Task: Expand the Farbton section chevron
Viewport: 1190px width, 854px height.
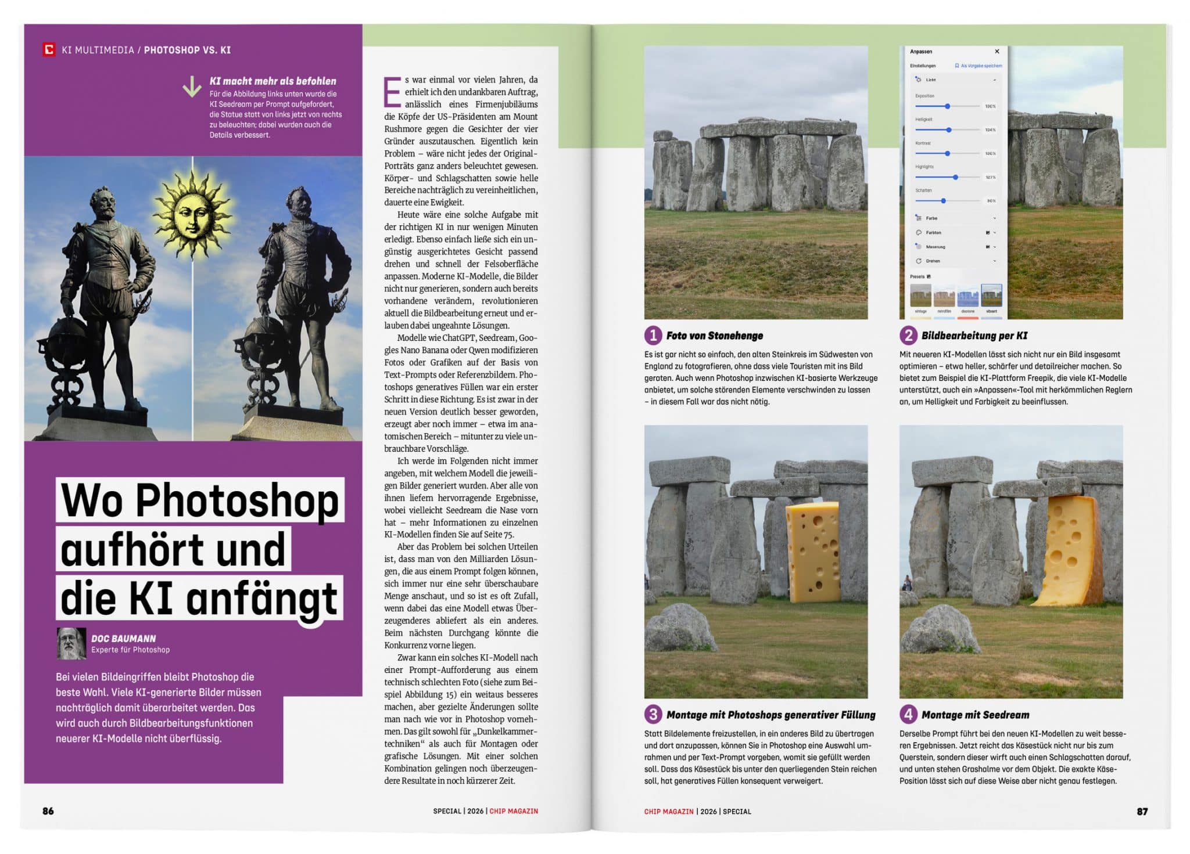Action: pyautogui.click(x=995, y=232)
